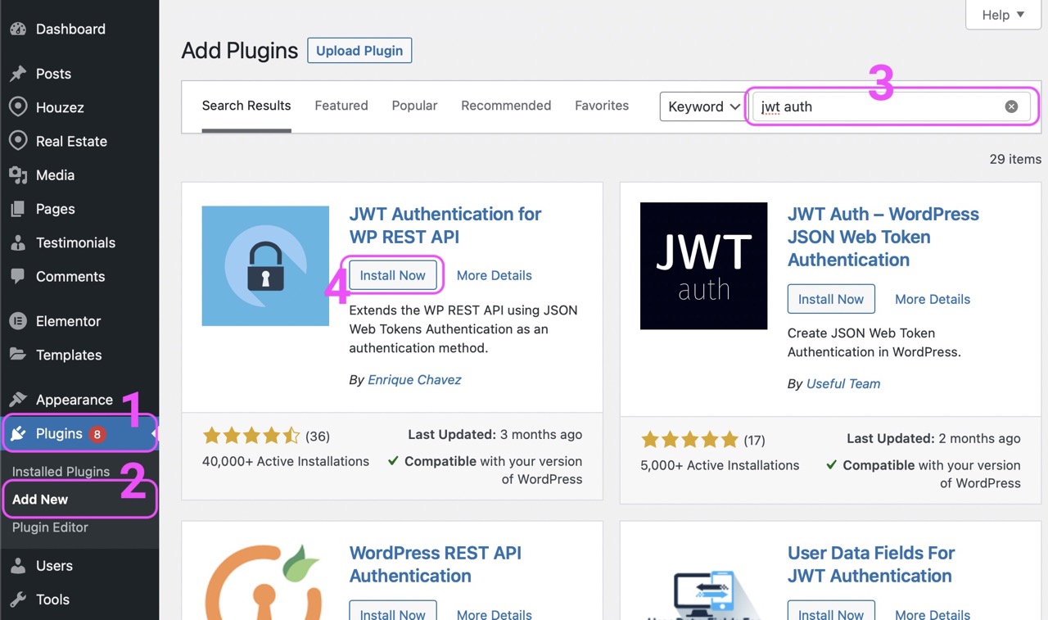The height and width of the screenshot is (620, 1048).
Task: Open JWT Authentication for WP REST API title
Action: click(445, 225)
